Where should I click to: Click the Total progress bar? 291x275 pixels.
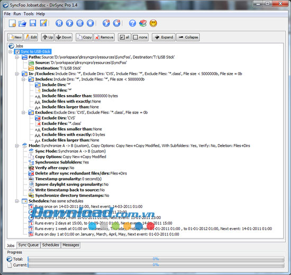pyautogui.click(x=156, y=259)
